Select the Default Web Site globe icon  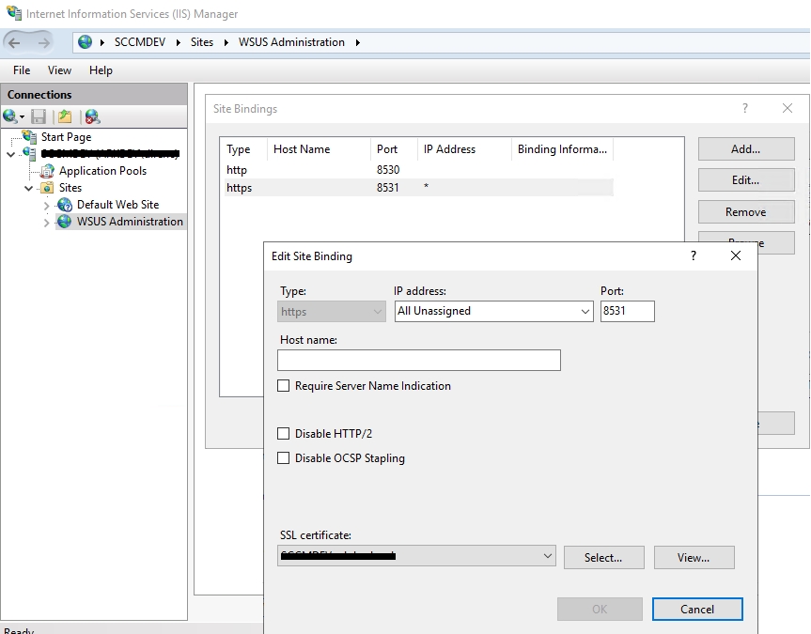(65, 205)
